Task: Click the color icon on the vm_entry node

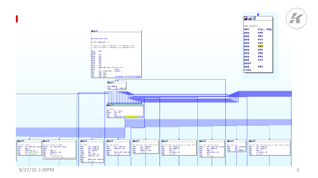Action: point(92,31)
